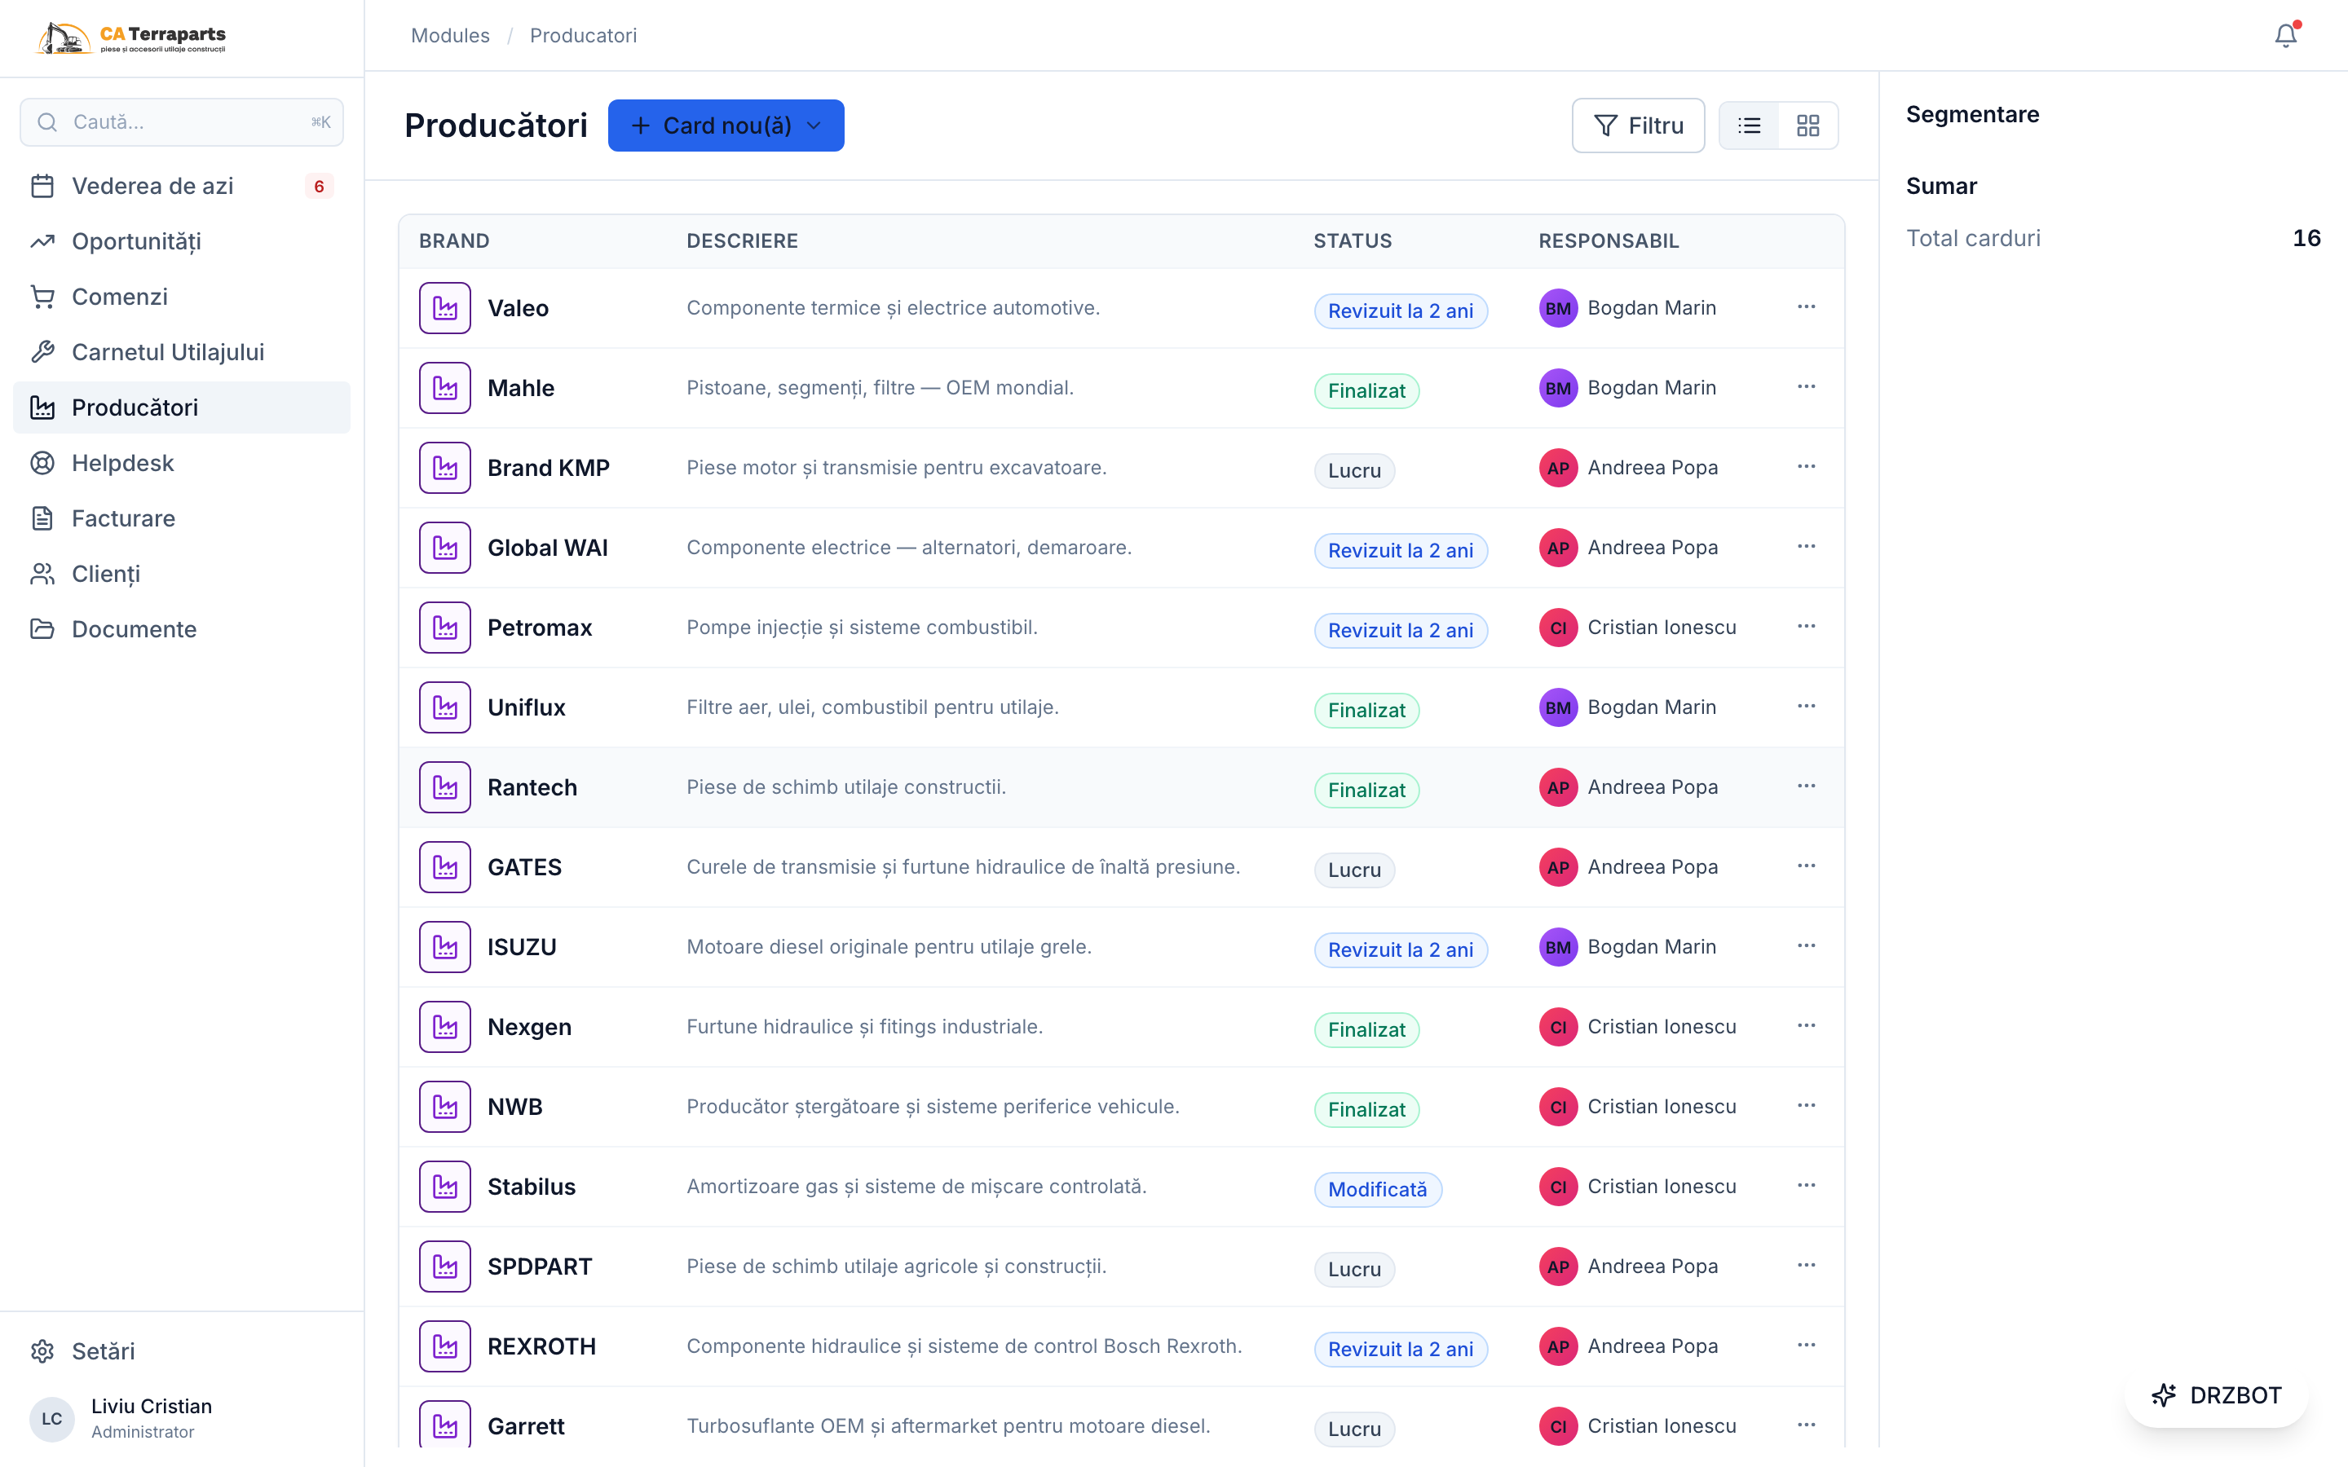
Task: Click the Valeo brand factory icon
Action: click(x=444, y=307)
